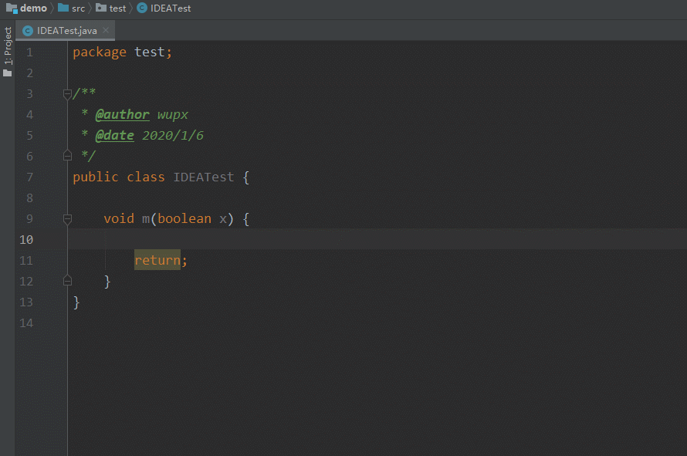Image resolution: width=687 pixels, height=456 pixels.
Task: Click the highlighted return keyword
Action: click(157, 260)
